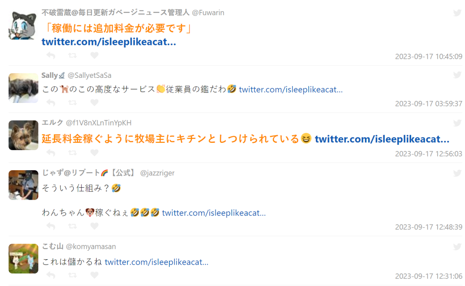
Task: Like Sally's tweet with heart icon
Action: coord(94,103)
